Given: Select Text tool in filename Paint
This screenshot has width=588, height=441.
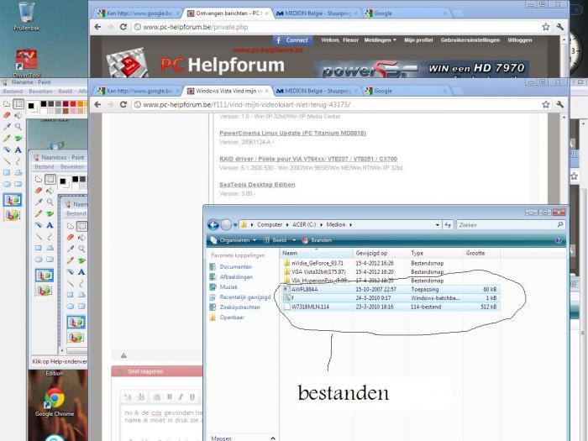Looking at the screenshot, I should [18, 150].
